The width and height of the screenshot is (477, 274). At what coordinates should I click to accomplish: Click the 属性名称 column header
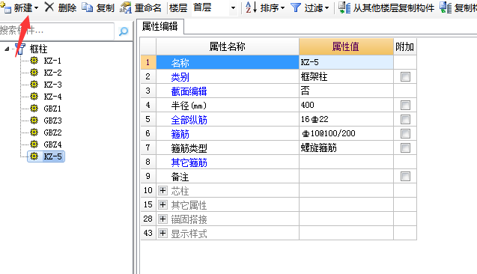pos(228,46)
